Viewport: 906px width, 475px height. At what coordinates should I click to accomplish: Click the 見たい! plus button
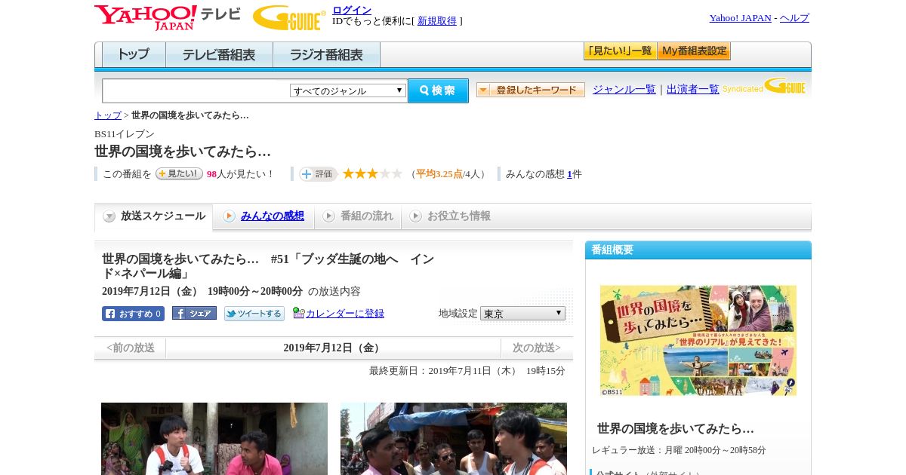179,173
